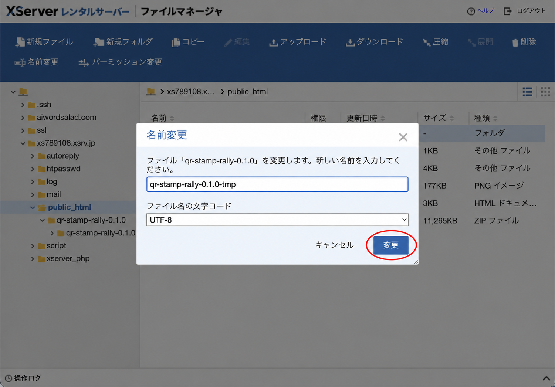
Task: Click the アップロード toolbar button
Action: click(x=298, y=42)
